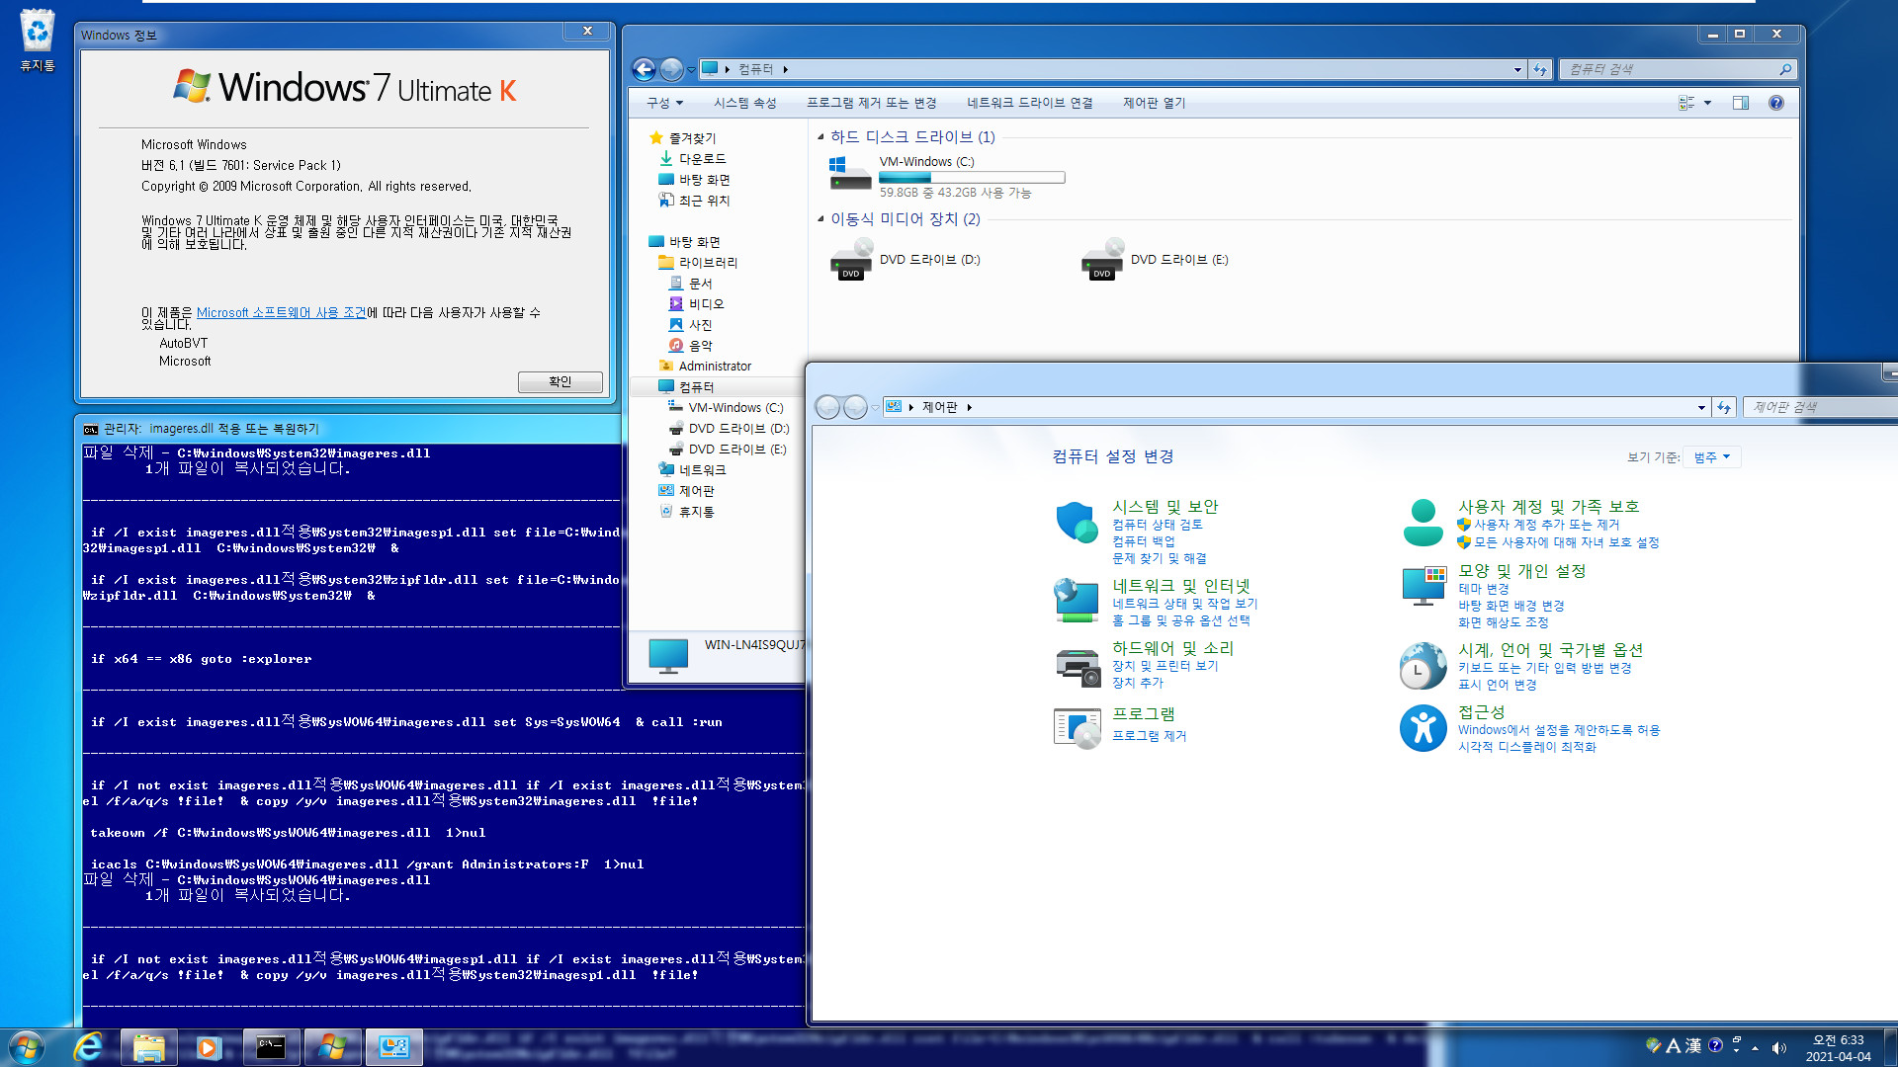Image resolution: width=1898 pixels, height=1067 pixels.
Task: Open Control Panel address bar dropdown
Action: click(x=1701, y=407)
